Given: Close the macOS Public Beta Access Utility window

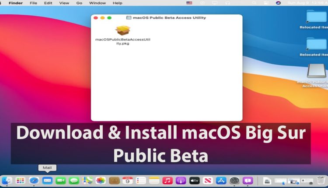Looking at the screenshot, I should (x=96, y=18).
